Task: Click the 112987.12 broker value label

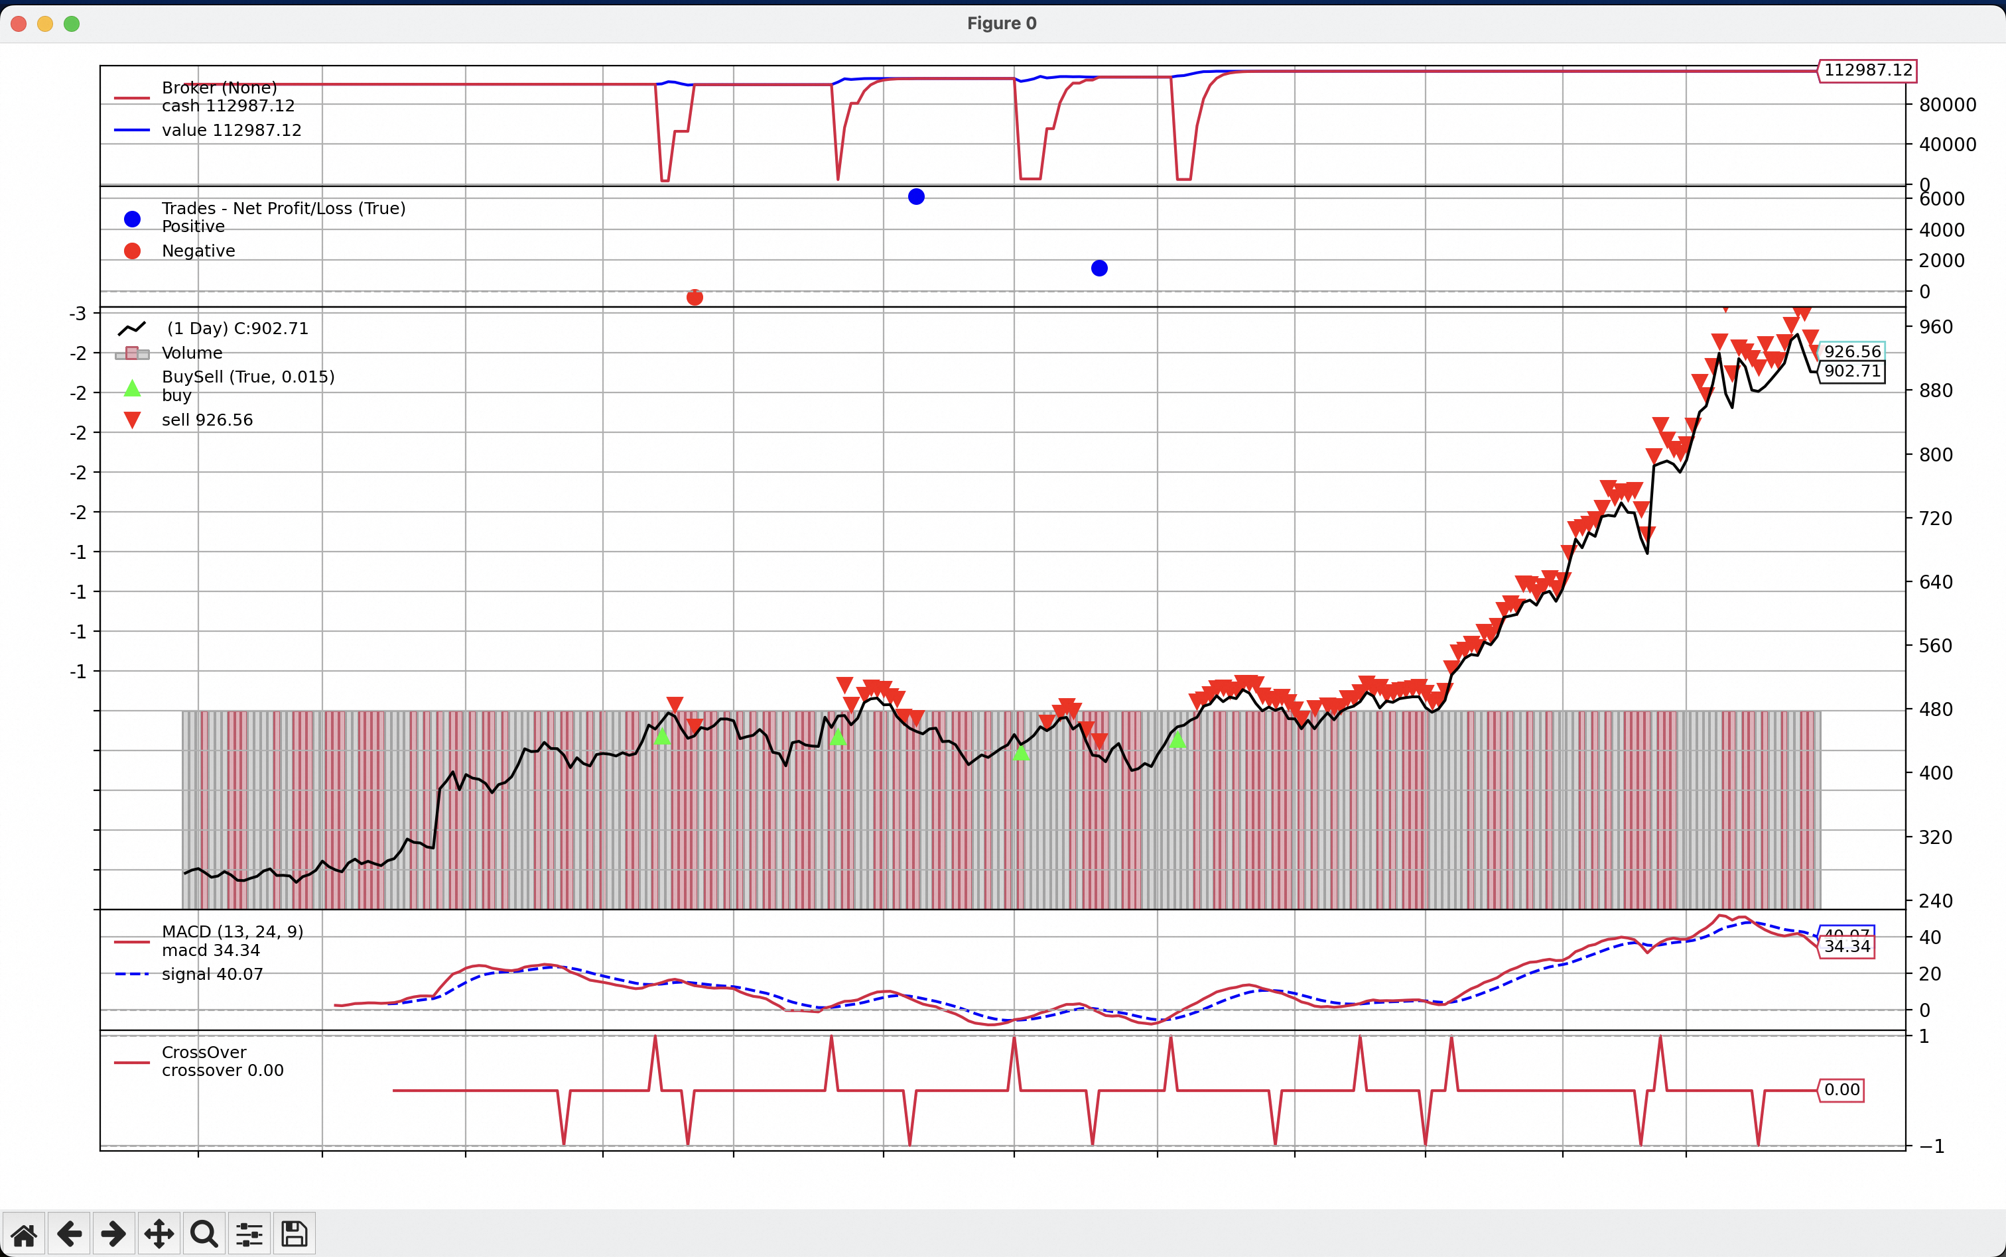Action: 1868,71
